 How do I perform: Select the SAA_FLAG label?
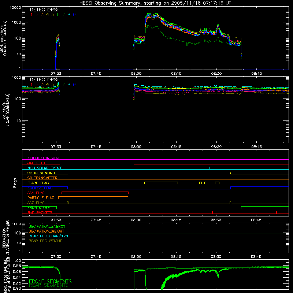(x=36, y=193)
